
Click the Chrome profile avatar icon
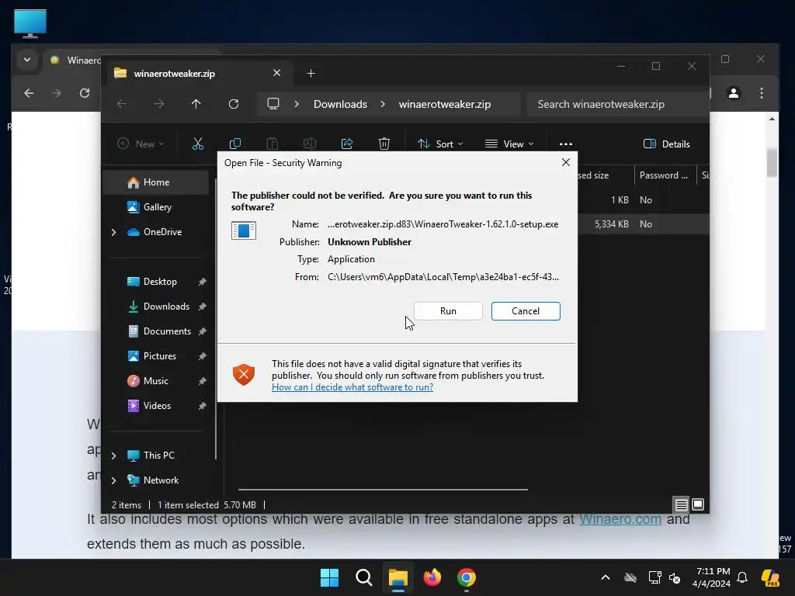click(x=733, y=93)
